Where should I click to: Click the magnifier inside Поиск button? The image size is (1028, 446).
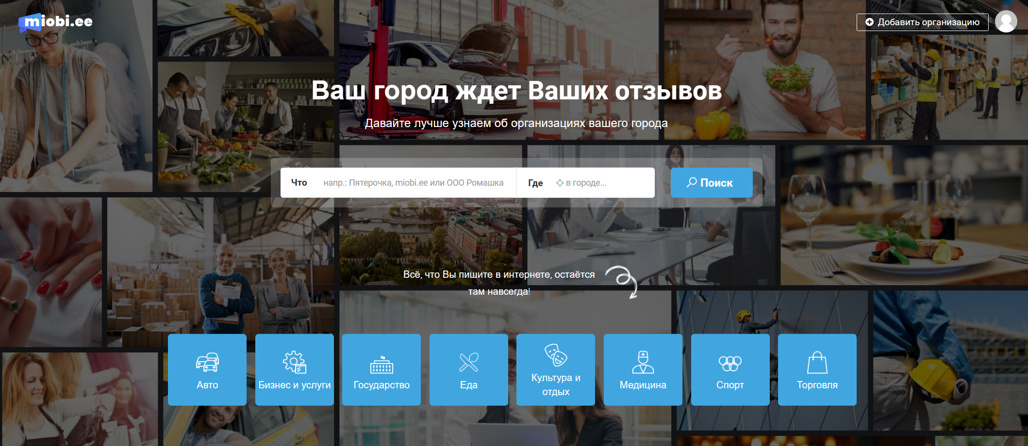coord(691,182)
